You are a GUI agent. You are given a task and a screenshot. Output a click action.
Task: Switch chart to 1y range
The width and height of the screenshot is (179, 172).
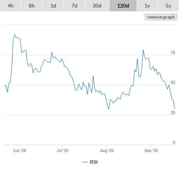point(147,6)
